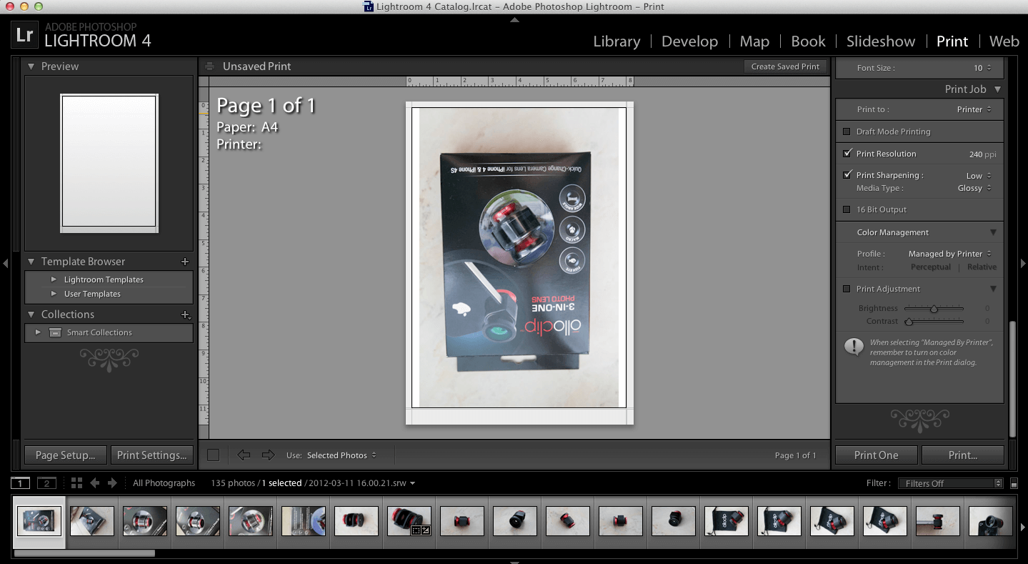Collapse Print Adjustment section triangle
Image resolution: width=1028 pixels, height=564 pixels.
click(993, 289)
